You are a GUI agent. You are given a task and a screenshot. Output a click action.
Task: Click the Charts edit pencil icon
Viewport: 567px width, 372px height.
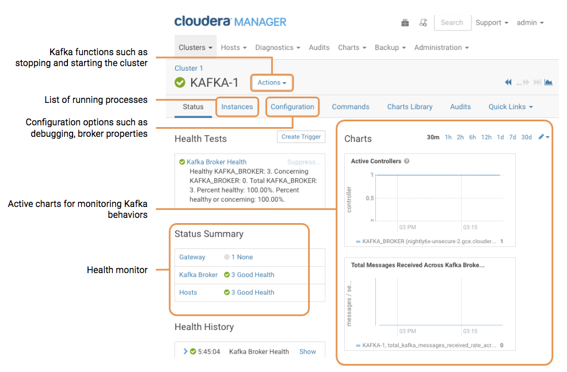click(x=542, y=137)
